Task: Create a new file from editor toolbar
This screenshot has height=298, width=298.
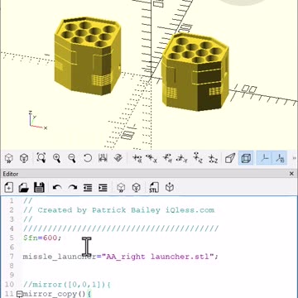Action: pos(9,188)
